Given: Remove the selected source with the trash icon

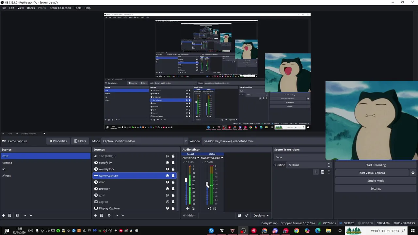Looking at the screenshot, I should (x=102, y=215).
